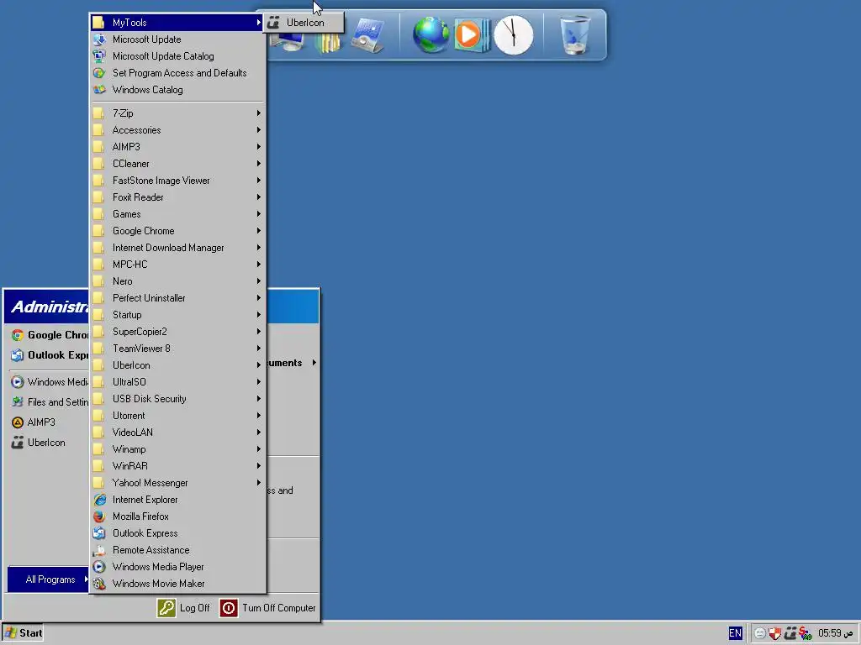Open pinned Outlook Express in Start menu

pos(48,355)
